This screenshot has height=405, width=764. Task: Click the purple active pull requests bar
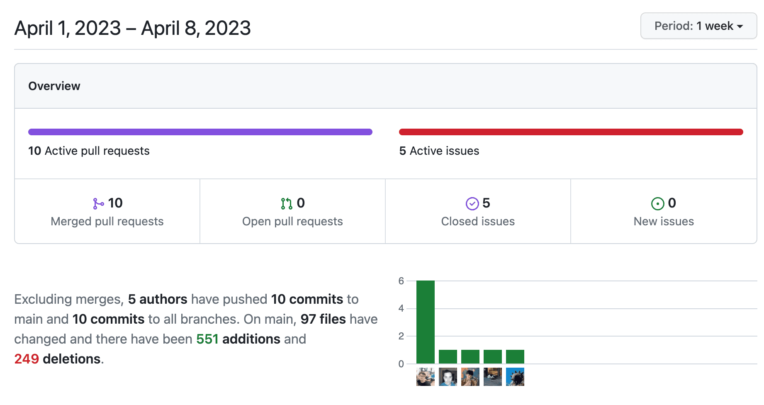(200, 132)
